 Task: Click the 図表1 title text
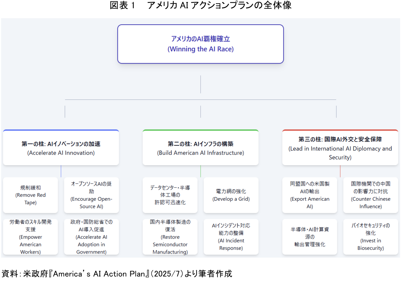tap(200, 6)
